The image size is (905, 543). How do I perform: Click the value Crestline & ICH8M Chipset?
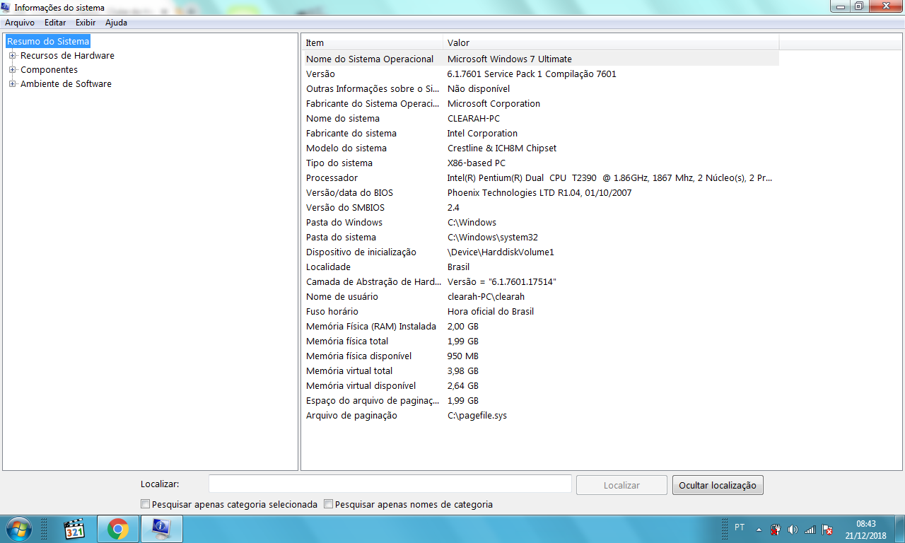(x=502, y=148)
